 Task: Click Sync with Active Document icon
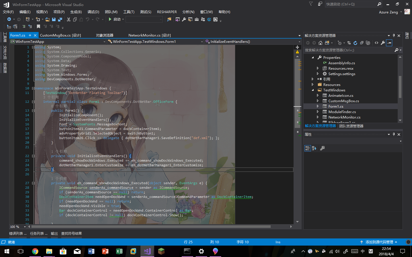pyautogui.click(x=349, y=43)
